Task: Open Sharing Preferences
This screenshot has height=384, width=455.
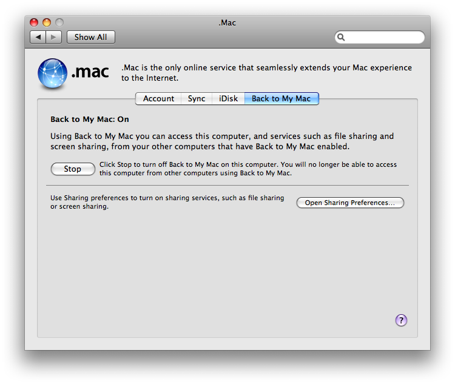Action: click(x=350, y=203)
